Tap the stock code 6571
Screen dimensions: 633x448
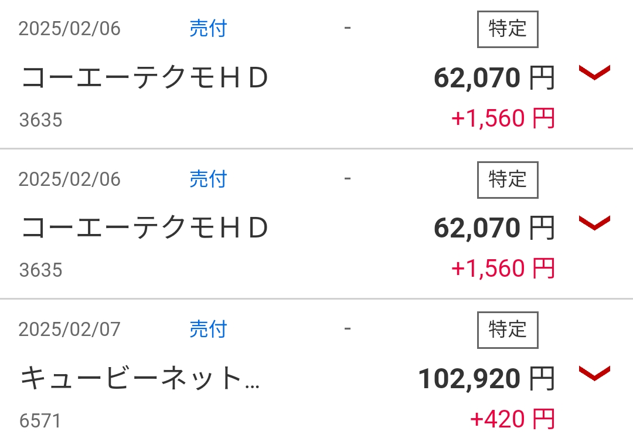(x=40, y=421)
